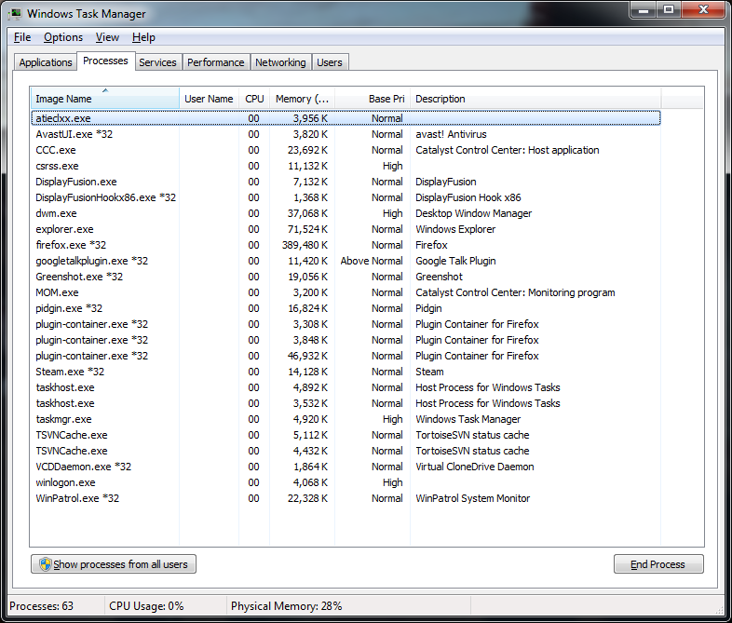Select the firefox.exe *32 process
732x623 pixels.
346,245
